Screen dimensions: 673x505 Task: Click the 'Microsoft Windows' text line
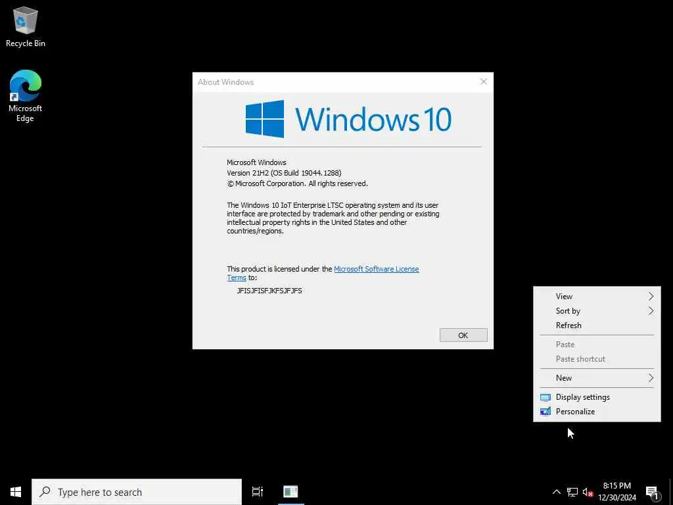(x=256, y=162)
